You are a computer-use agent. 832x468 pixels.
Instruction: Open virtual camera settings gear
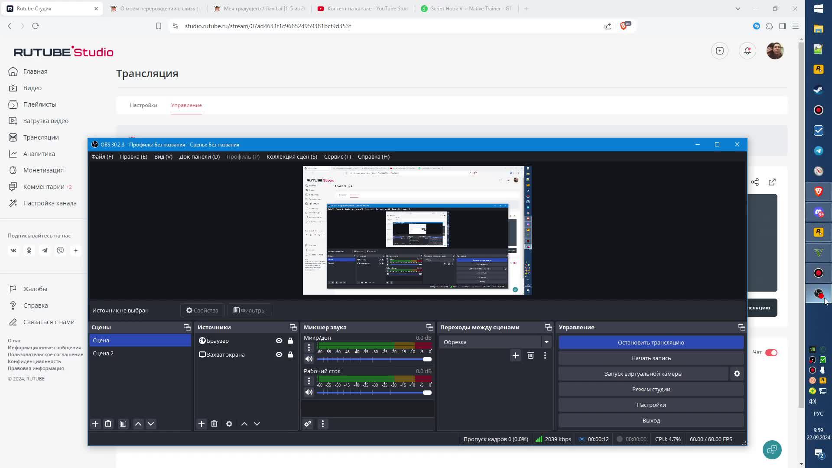(737, 374)
